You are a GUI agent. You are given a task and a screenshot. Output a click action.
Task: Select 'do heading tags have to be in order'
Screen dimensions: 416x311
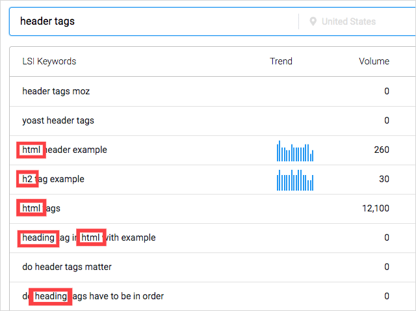[x=93, y=296]
